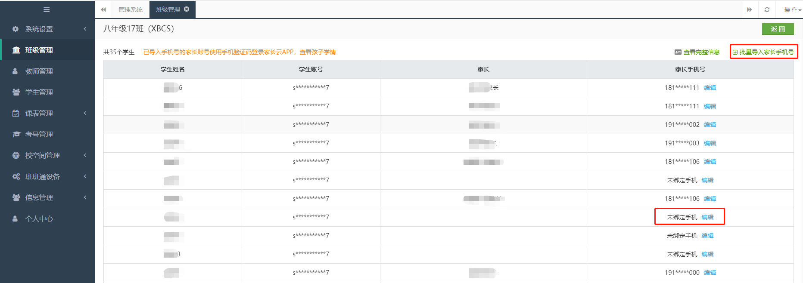803x283 pixels.
Task: Toggle the hamburger sidebar menu icon
Action: tap(47, 9)
